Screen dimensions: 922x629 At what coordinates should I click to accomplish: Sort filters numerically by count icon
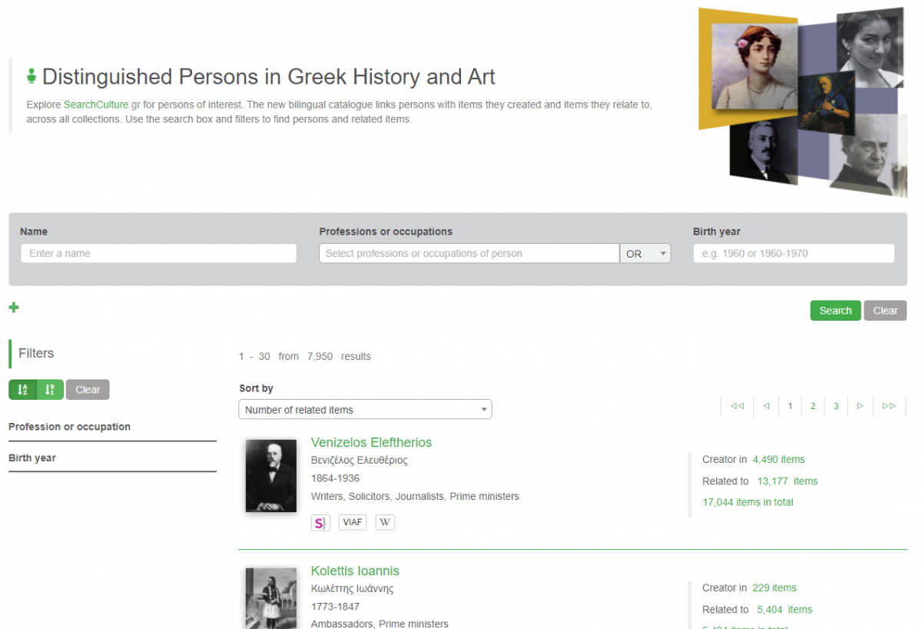(50, 390)
